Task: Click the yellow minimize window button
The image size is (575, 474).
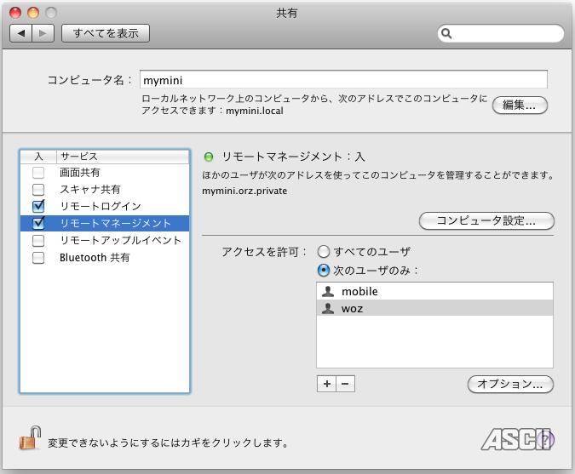Action: [33, 13]
